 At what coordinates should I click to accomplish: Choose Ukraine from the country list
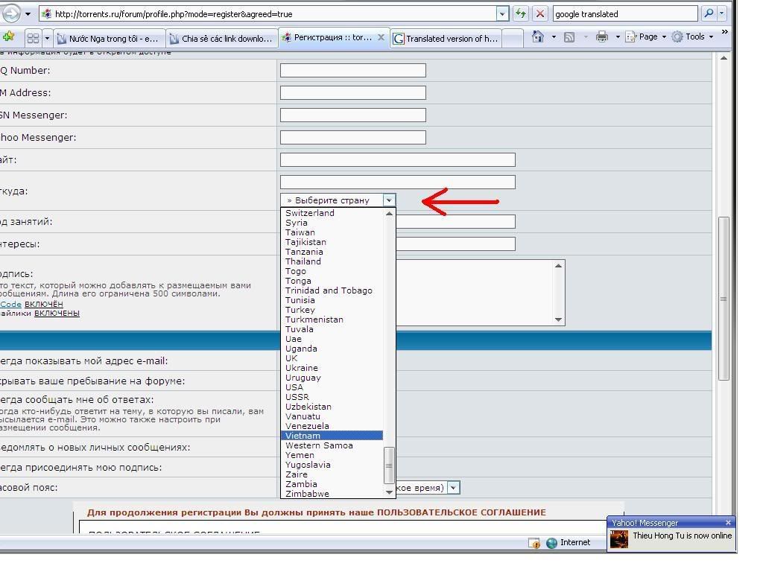302,368
